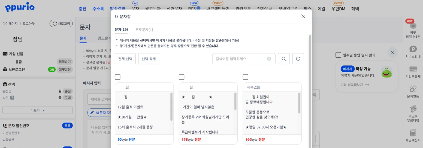This screenshot has height=148, width=423.
Task: Click 기능 비교해보기 link
Action: pyautogui.click(x=355, y=85)
